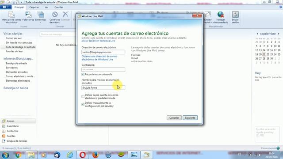
Task: Click the email address input field
Action: (x=103, y=52)
